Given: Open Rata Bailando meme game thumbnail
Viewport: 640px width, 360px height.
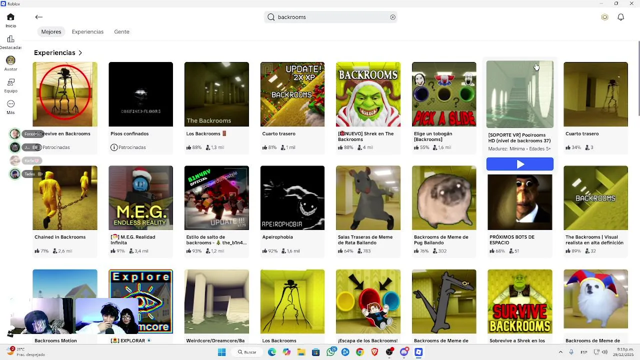Looking at the screenshot, I should [x=368, y=198].
